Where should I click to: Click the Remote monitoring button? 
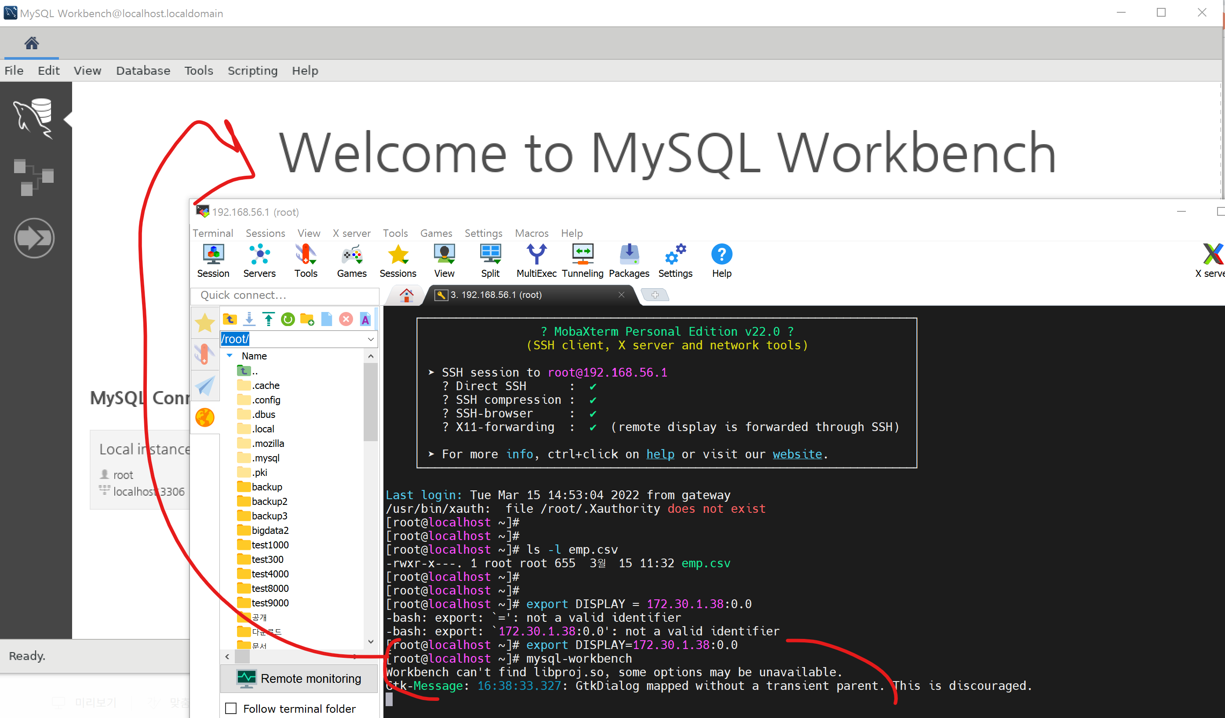(299, 678)
